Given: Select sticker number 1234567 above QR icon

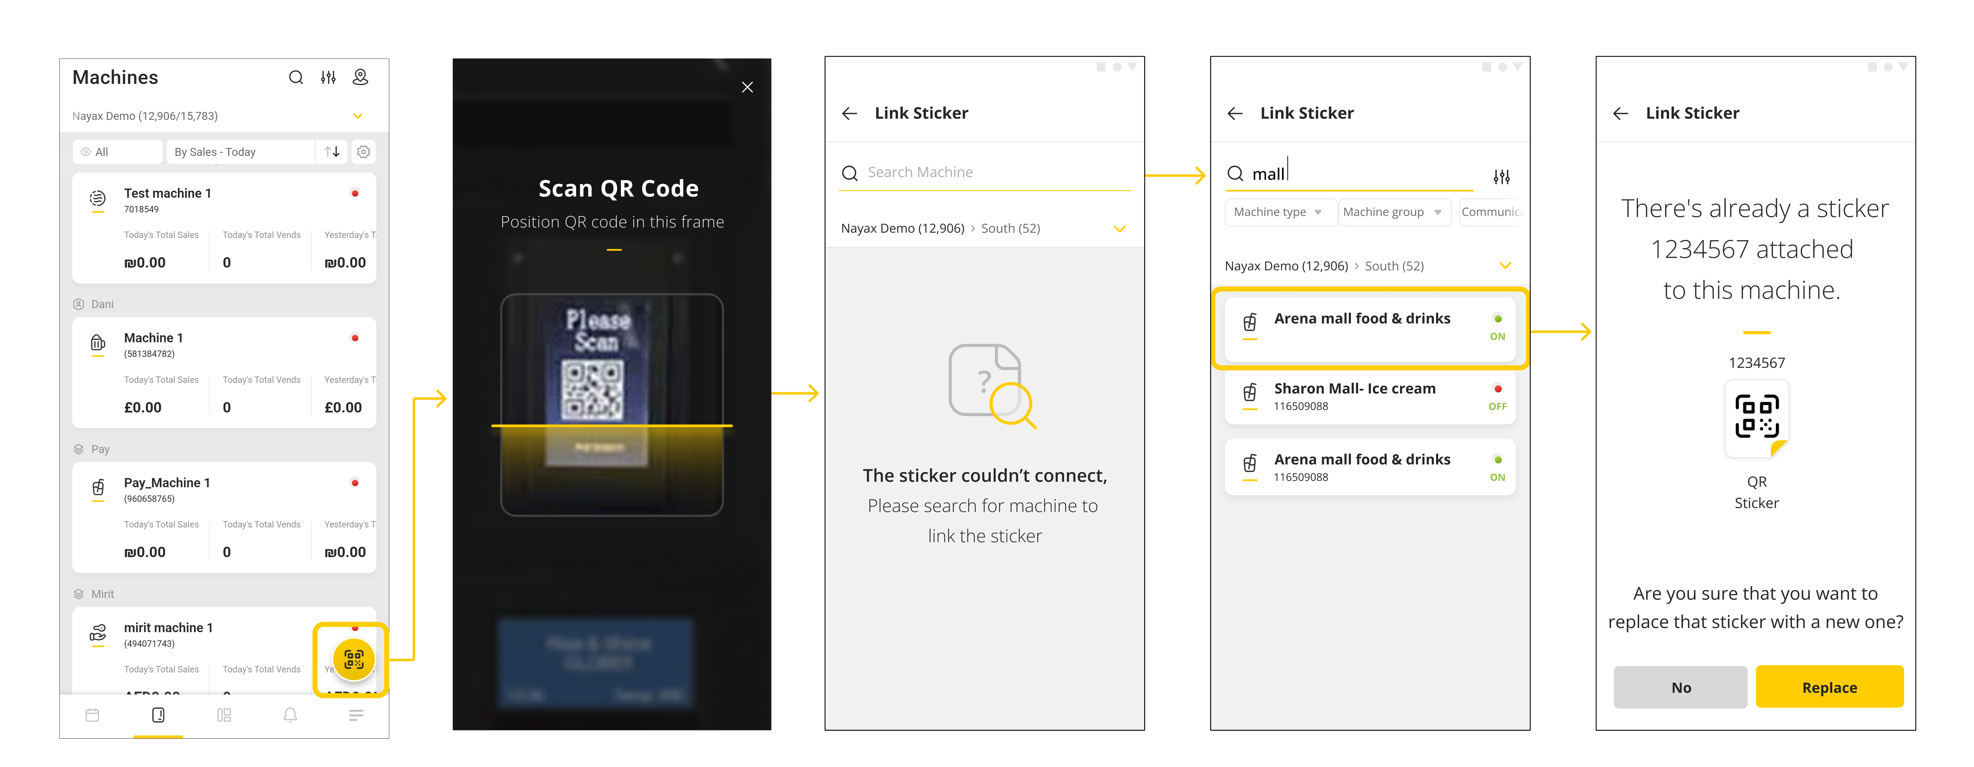Looking at the screenshot, I should pyautogui.click(x=1756, y=363).
